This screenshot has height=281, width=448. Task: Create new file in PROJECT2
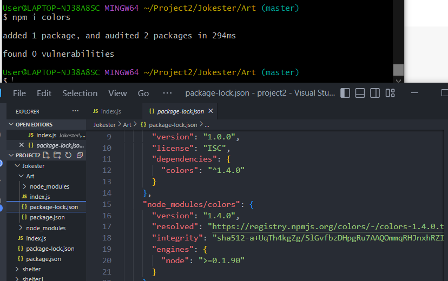click(46, 155)
